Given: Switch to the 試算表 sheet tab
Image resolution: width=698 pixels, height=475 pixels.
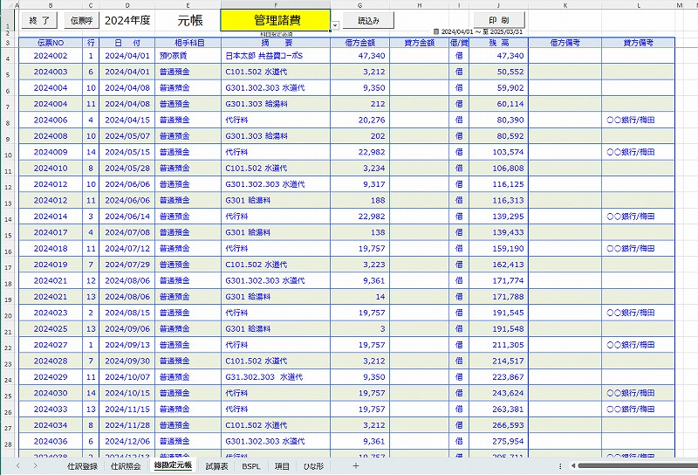Looking at the screenshot, I should tap(216, 466).
